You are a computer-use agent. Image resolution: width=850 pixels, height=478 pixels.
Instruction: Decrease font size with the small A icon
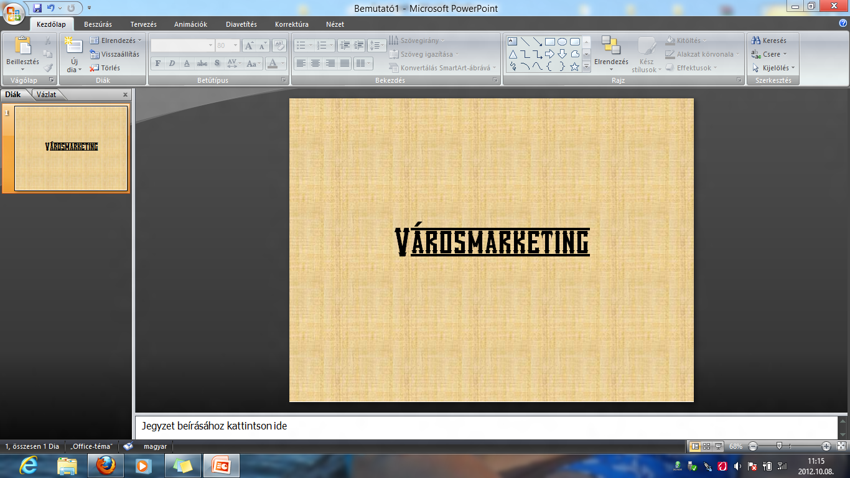pos(263,45)
